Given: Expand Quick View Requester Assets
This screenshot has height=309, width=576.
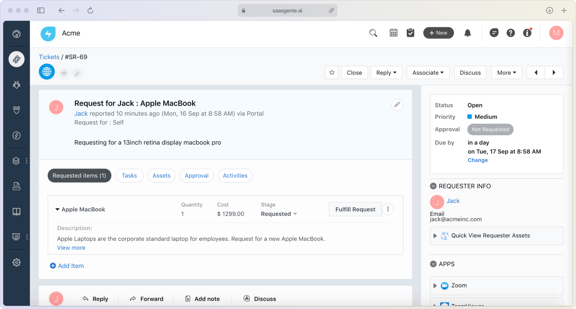Looking at the screenshot, I should [x=496, y=236].
